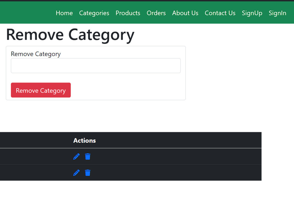Open the Home page from the navbar
The width and height of the screenshot is (294, 220).
pos(64,13)
